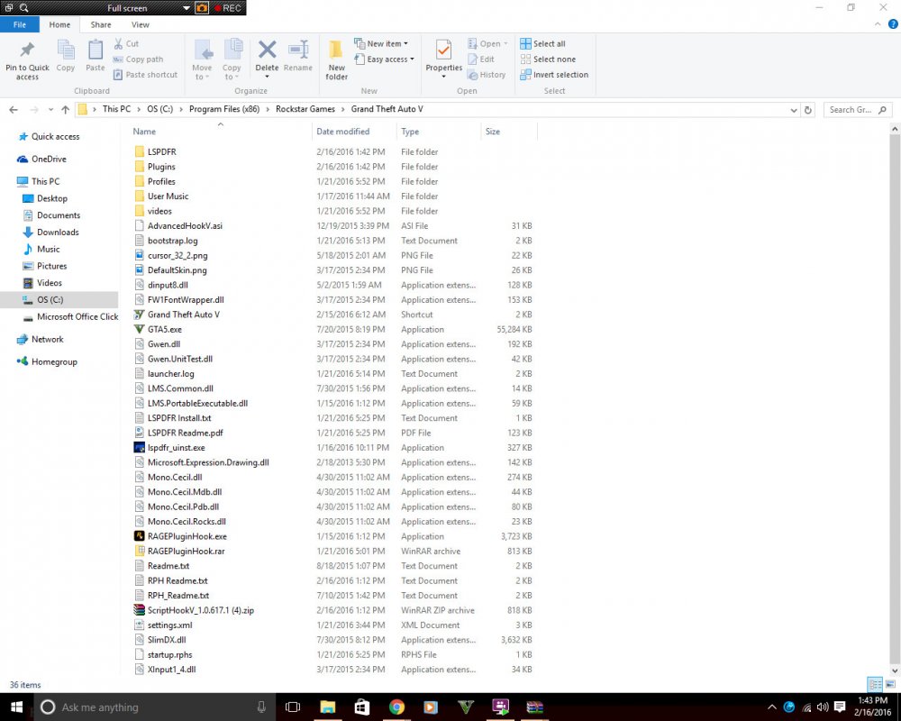Viewport: 901px width, 721px height.
Task: Select the settings.xml file
Action: tap(169, 625)
